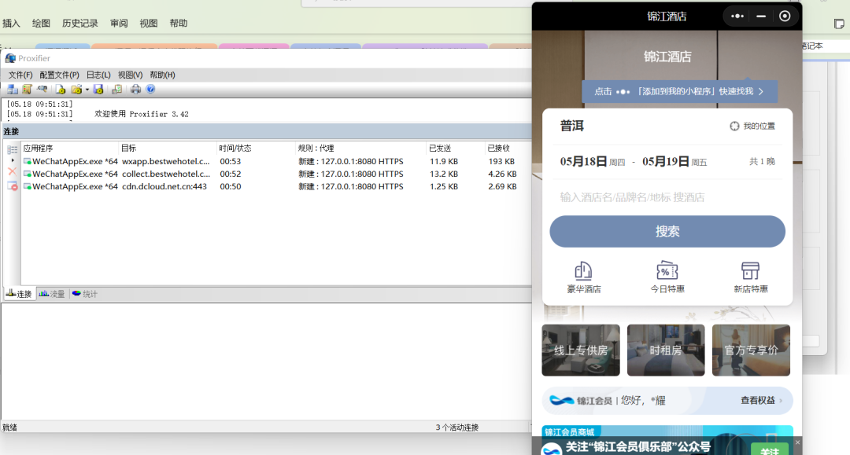
Task: Click the printer icon in Proxifier toolbar
Action: (x=135, y=90)
